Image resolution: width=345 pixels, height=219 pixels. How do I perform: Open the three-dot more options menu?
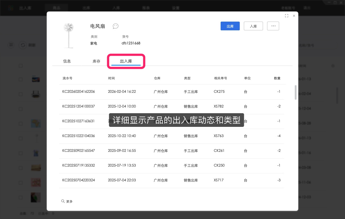click(273, 26)
